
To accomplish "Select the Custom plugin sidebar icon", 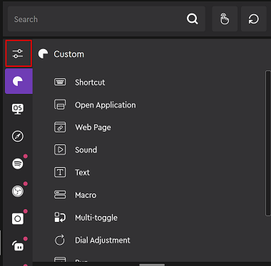I will (x=19, y=81).
